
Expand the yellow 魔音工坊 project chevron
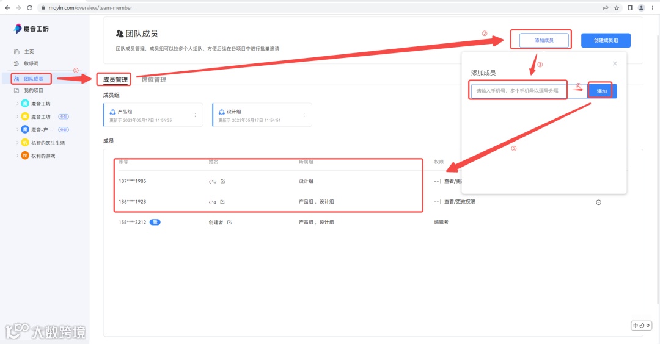[x=17, y=116]
